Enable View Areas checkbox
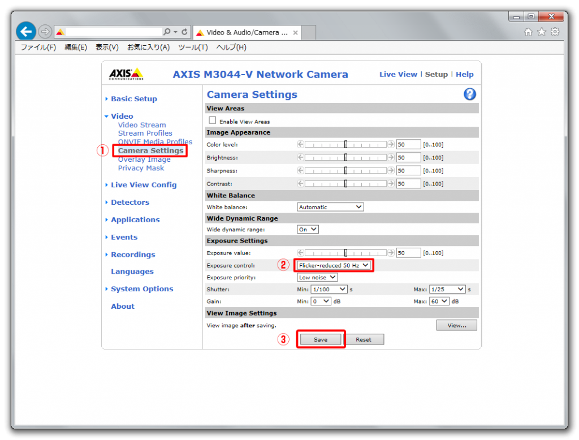 click(x=213, y=120)
